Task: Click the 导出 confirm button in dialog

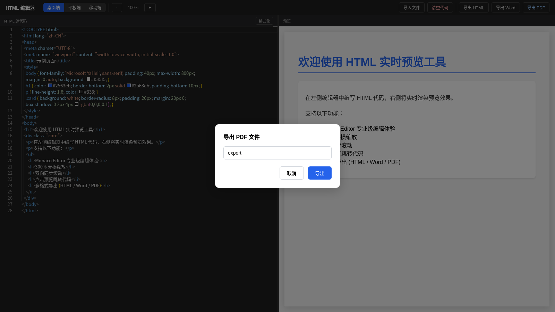Action: tap(319, 173)
